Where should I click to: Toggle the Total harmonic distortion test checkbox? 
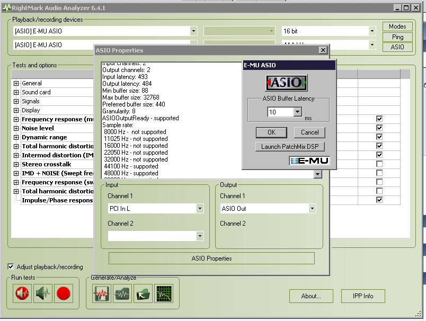click(x=379, y=146)
